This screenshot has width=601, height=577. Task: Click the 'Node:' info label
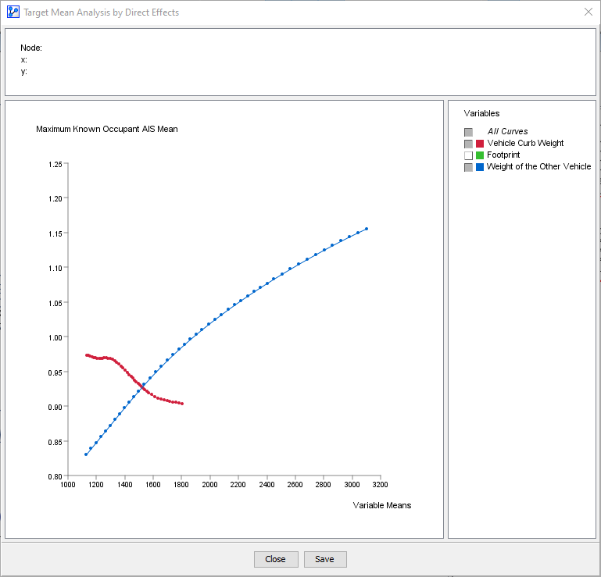point(31,48)
